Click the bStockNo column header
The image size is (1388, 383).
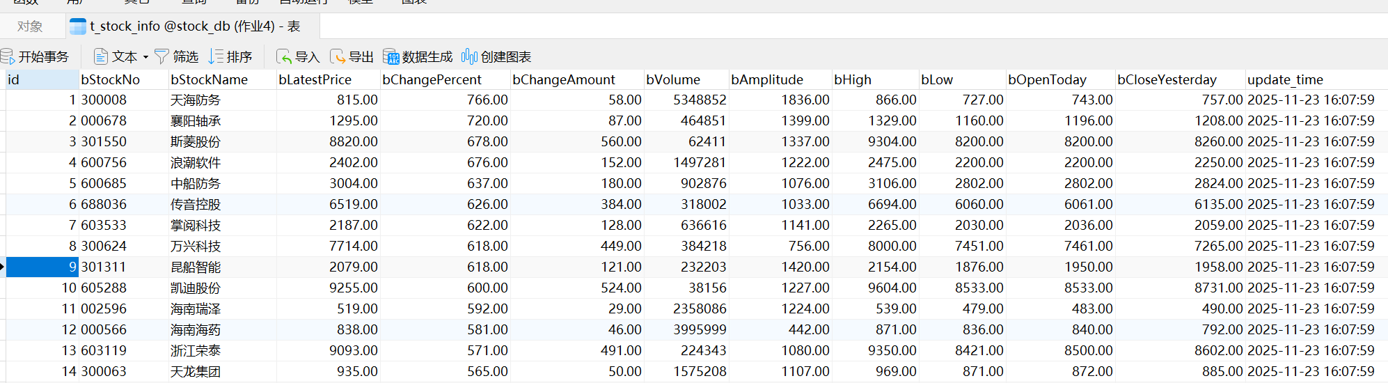110,79
